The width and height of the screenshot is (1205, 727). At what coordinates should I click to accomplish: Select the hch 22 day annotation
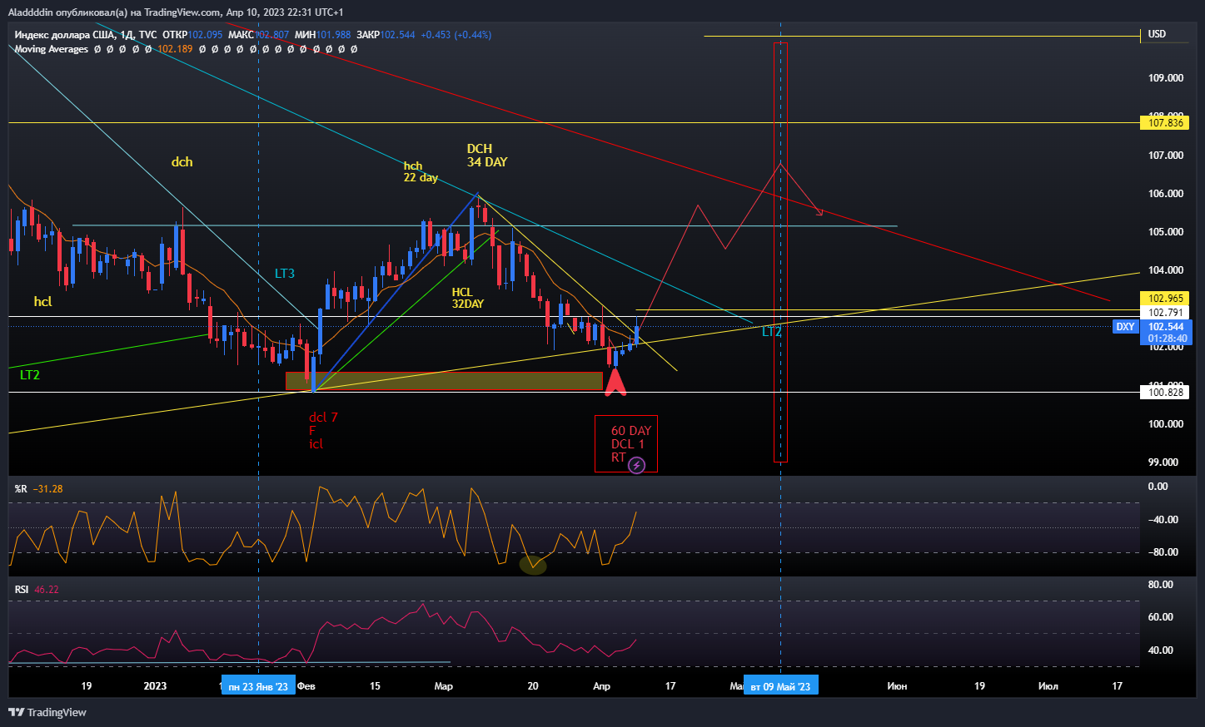click(421, 172)
